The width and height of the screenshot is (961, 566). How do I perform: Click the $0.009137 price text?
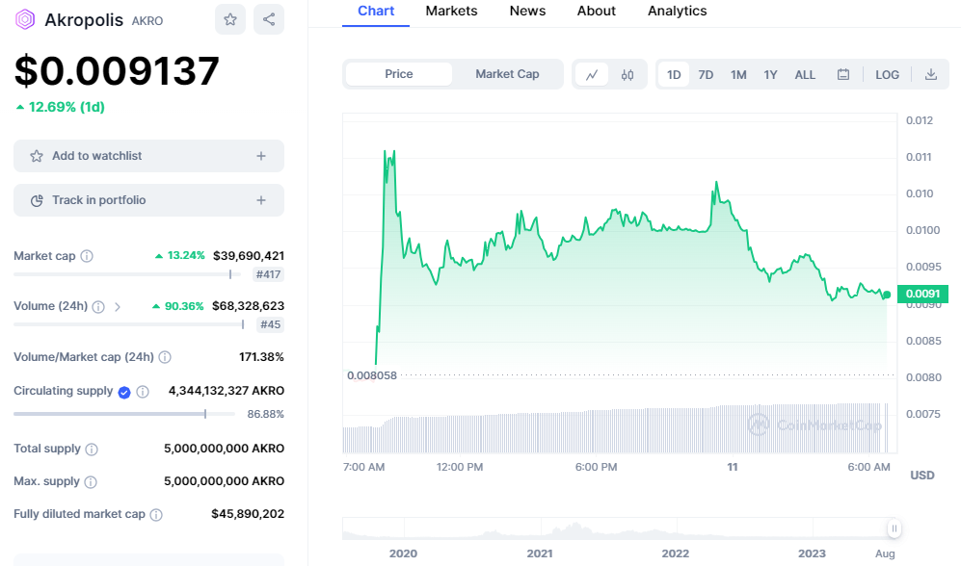117,70
